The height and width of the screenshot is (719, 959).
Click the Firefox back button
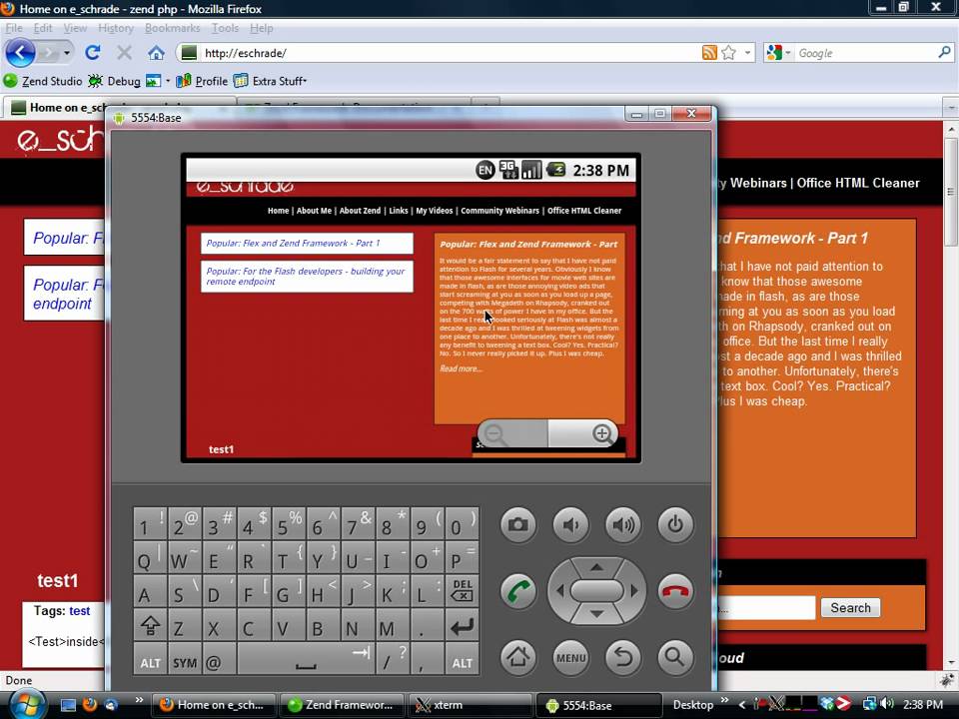[20, 53]
